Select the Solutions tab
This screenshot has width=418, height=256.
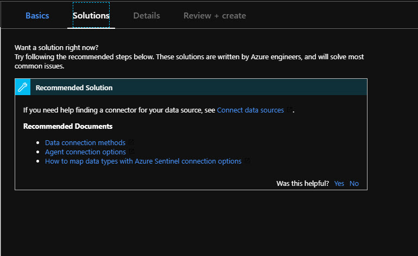[91, 16]
